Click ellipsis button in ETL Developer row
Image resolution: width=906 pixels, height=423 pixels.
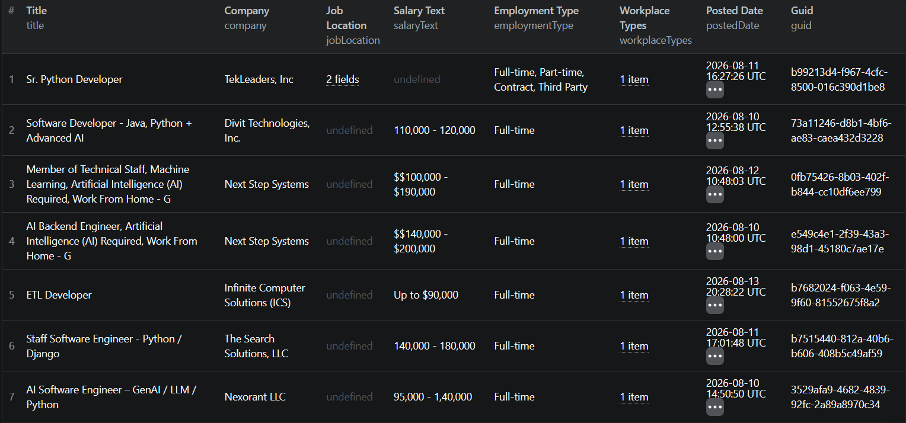click(x=715, y=306)
